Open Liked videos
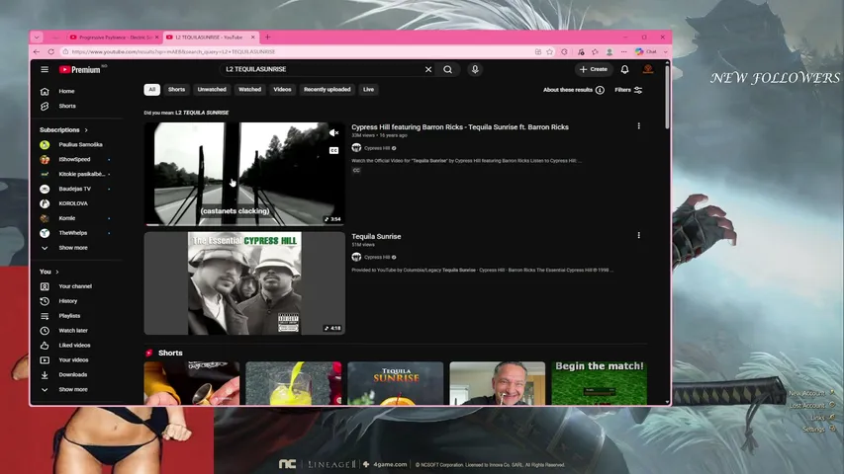The image size is (844, 474). tap(75, 346)
